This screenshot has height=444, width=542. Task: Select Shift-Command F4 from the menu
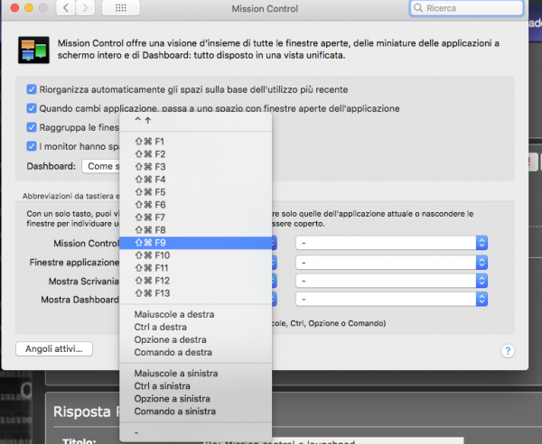[196, 180]
